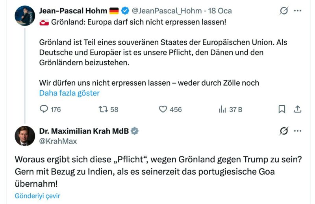Click Grok icon on Jean-Pascal Hohm's post

pyautogui.click(x=283, y=11)
